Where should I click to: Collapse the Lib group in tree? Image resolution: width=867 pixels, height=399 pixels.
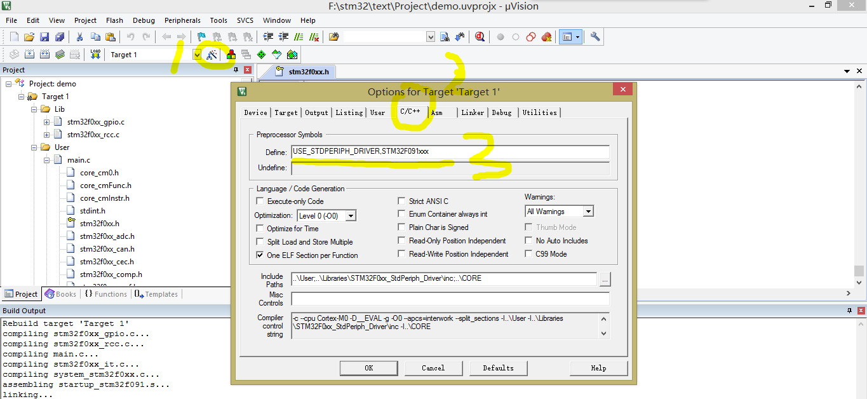tap(34, 109)
